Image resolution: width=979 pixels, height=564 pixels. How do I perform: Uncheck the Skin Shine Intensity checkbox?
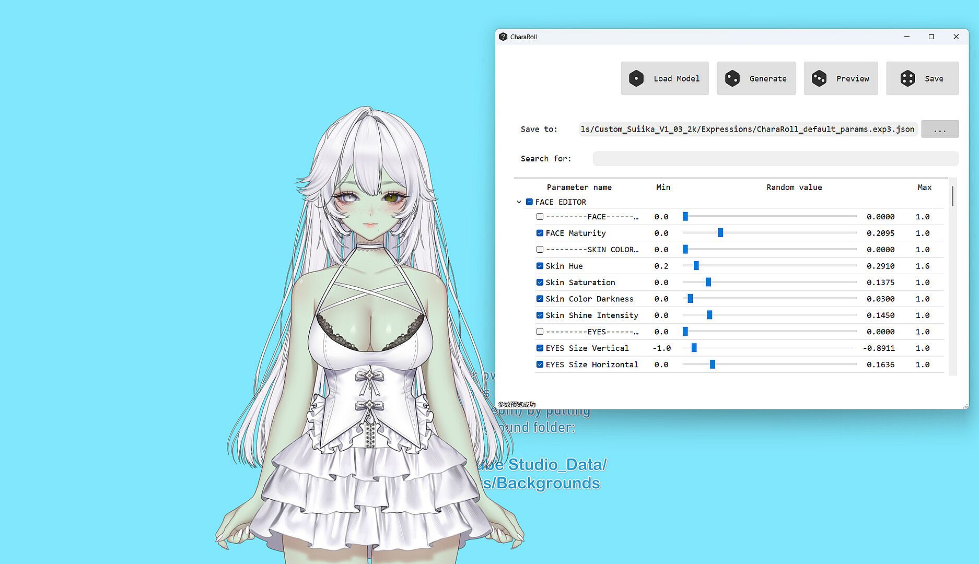(540, 315)
